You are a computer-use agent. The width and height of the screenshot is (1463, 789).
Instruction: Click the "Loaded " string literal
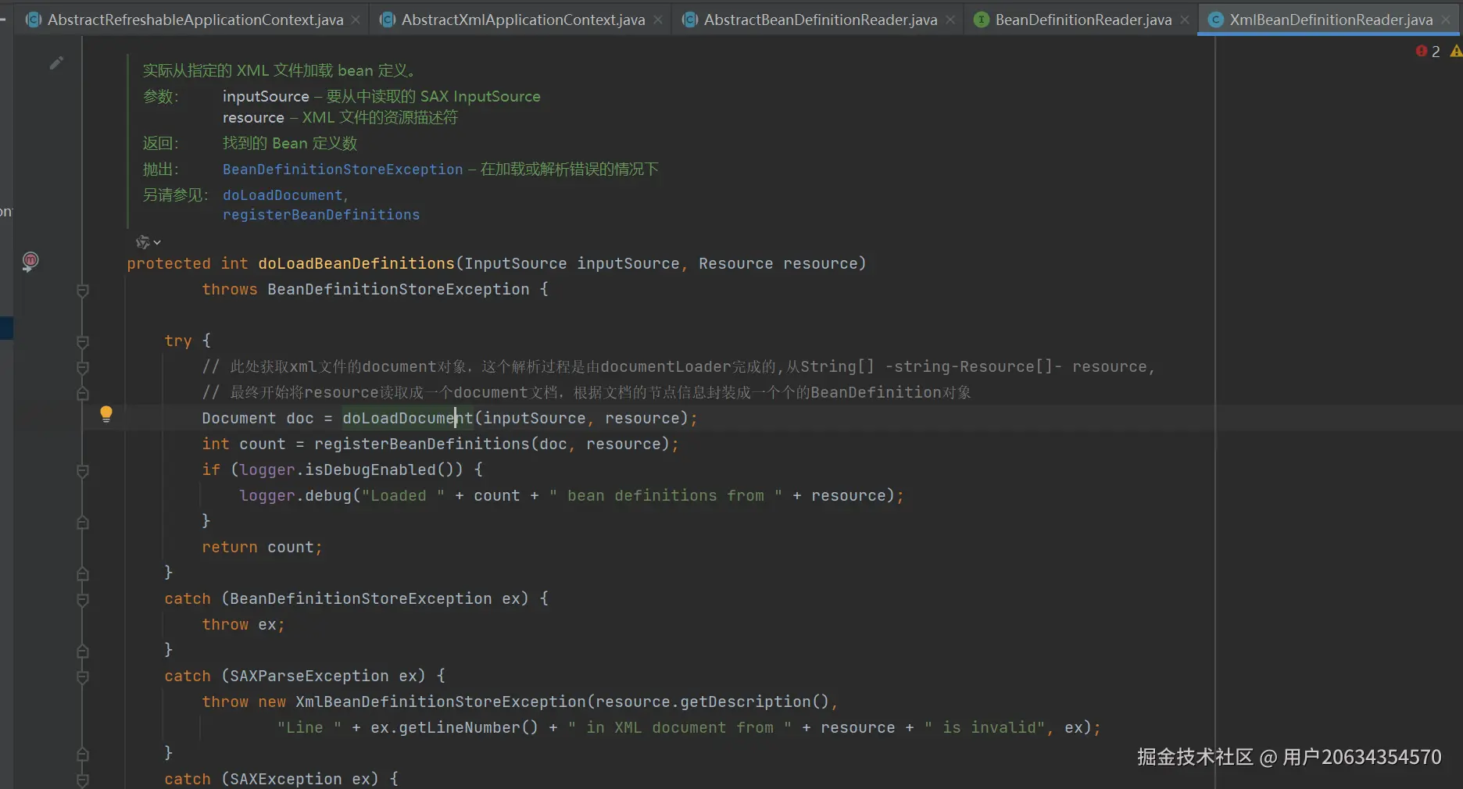403,495
